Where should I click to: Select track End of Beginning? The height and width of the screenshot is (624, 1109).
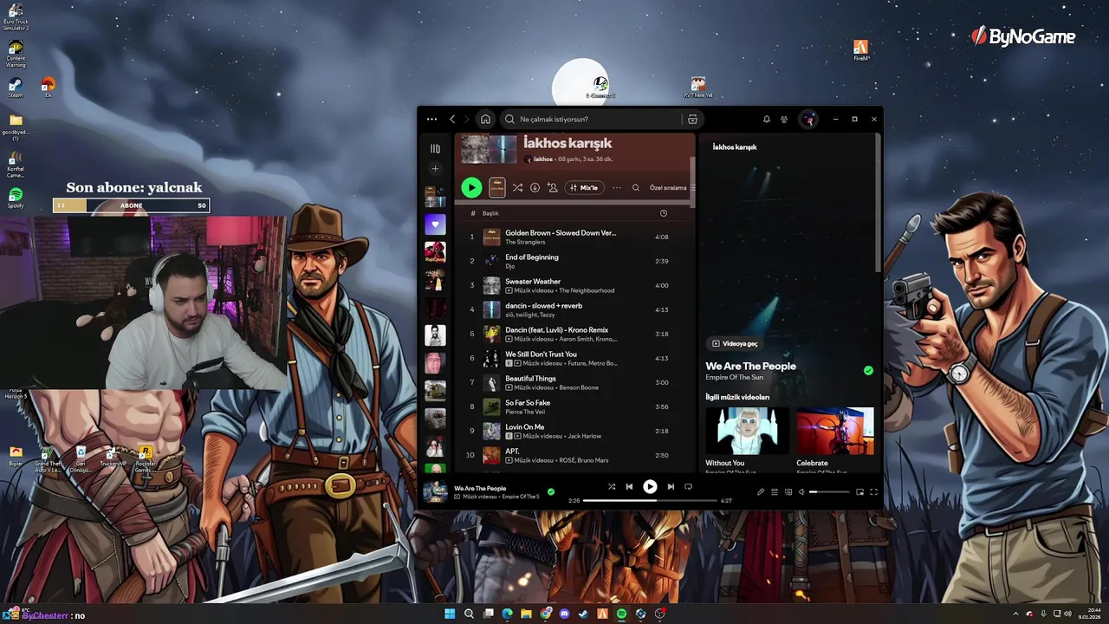pyautogui.click(x=574, y=261)
